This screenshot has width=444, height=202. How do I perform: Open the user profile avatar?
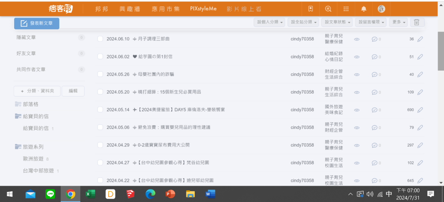tap(382, 9)
